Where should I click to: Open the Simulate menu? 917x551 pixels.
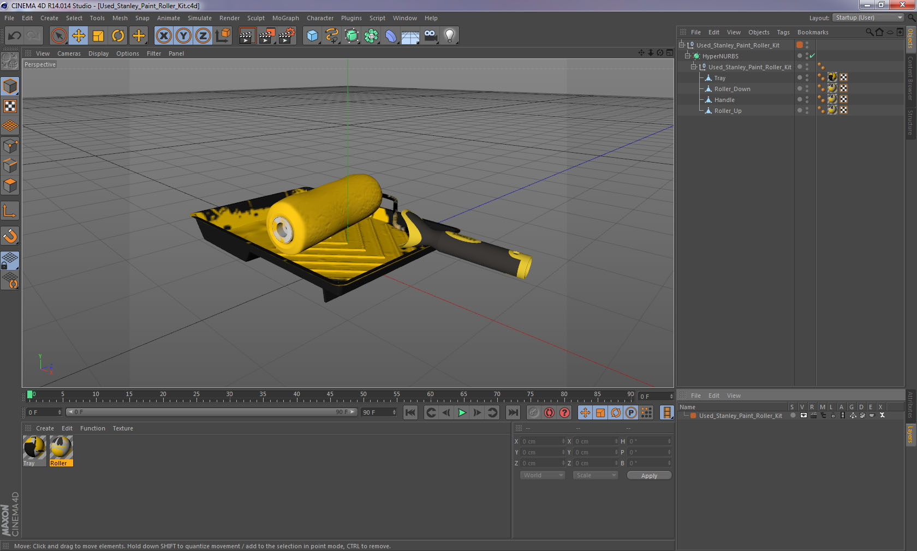(x=200, y=18)
